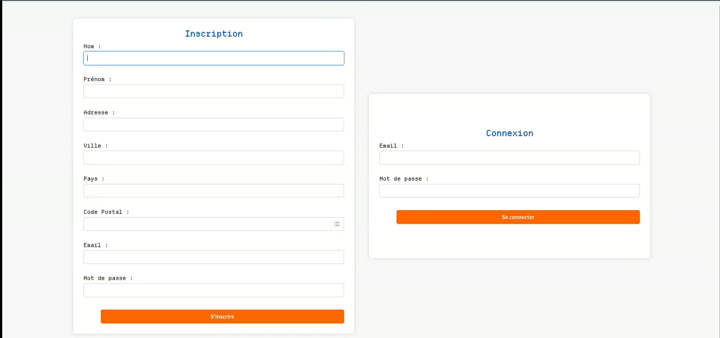Image resolution: width=720 pixels, height=338 pixels.
Task: Click the Ville label text
Action: coord(92,146)
